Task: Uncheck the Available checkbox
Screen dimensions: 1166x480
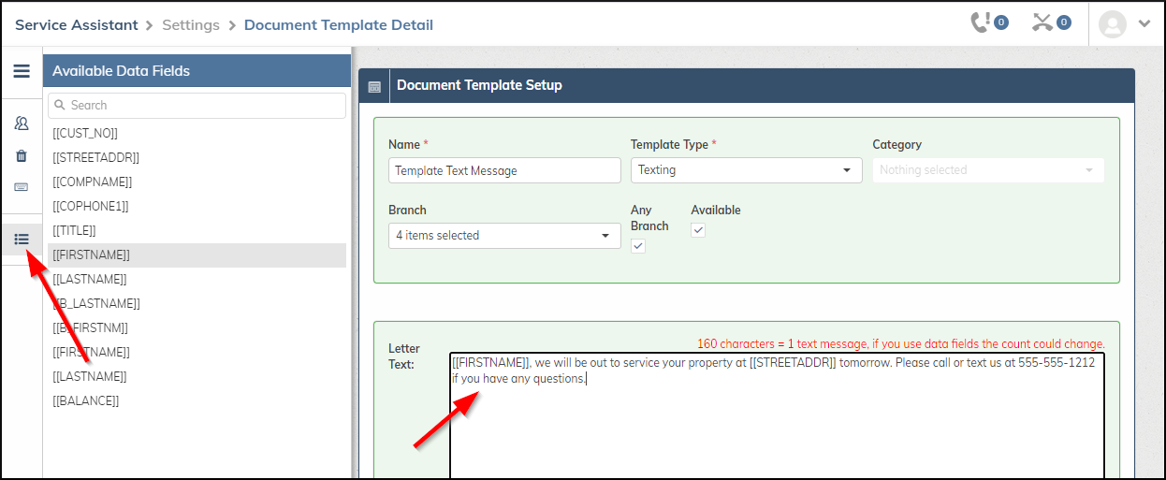Action: pos(698,230)
